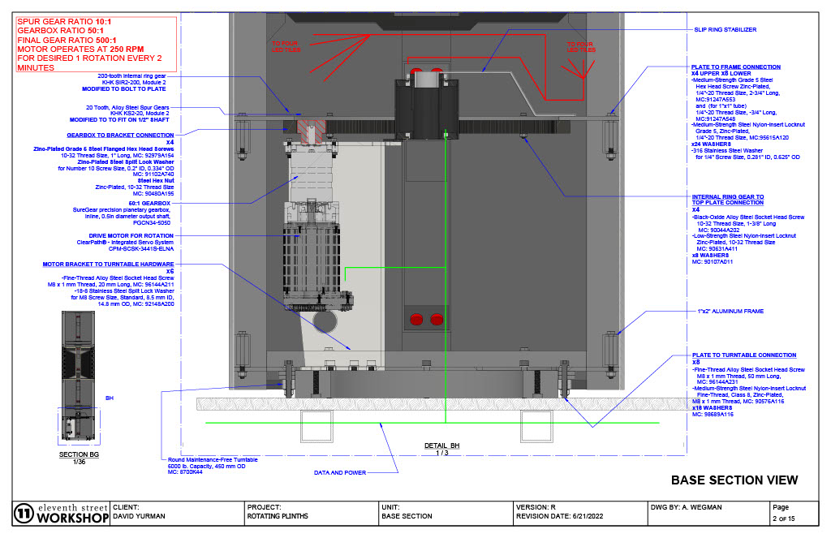
Task: Click the Base Section View title
Action: click(734, 480)
